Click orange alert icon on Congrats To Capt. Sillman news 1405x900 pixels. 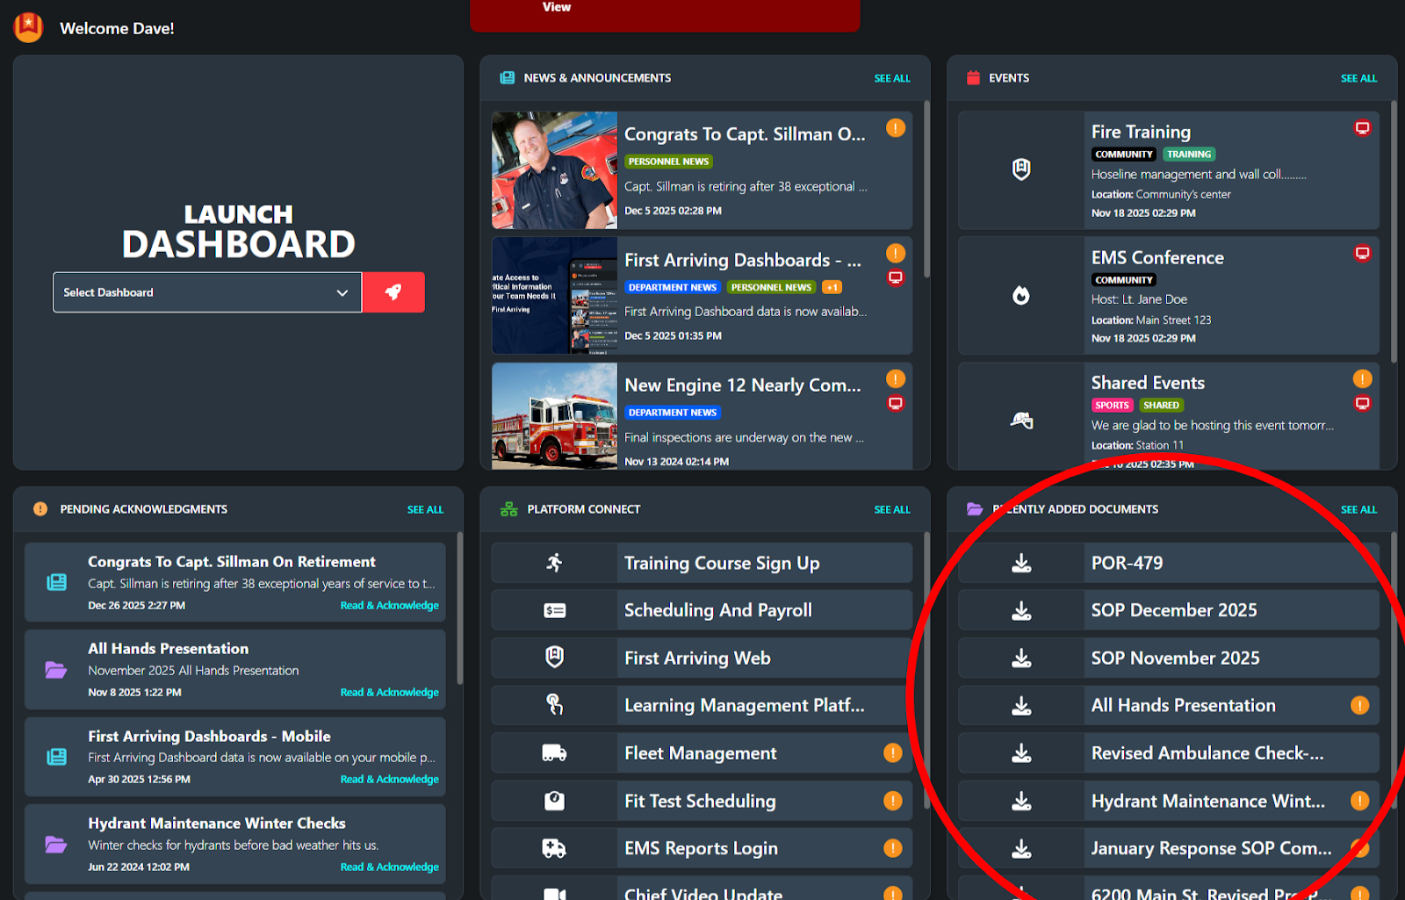pyautogui.click(x=896, y=128)
